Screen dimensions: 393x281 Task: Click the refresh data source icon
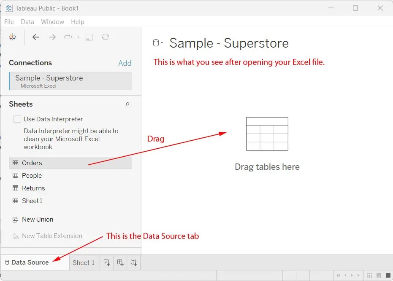click(x=105, y=37)
